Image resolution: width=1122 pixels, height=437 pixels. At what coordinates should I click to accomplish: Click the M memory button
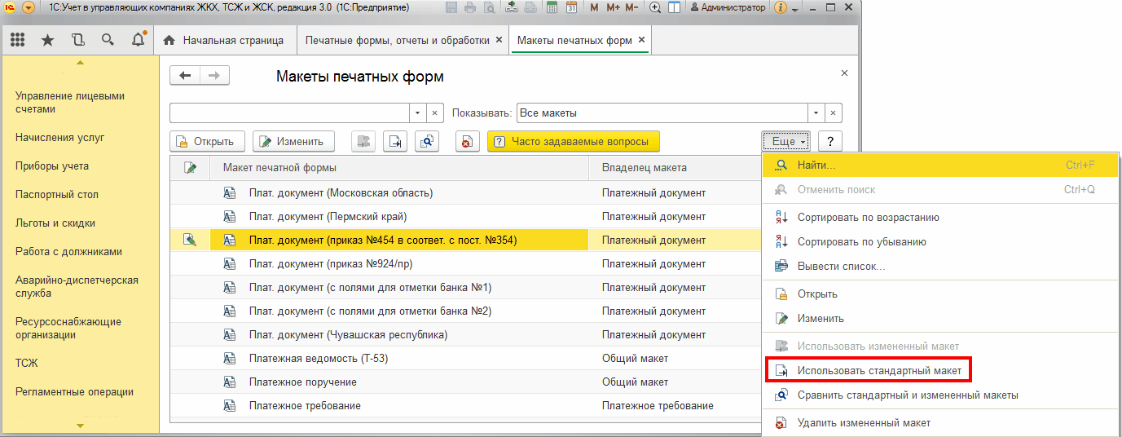click(593, 7)
